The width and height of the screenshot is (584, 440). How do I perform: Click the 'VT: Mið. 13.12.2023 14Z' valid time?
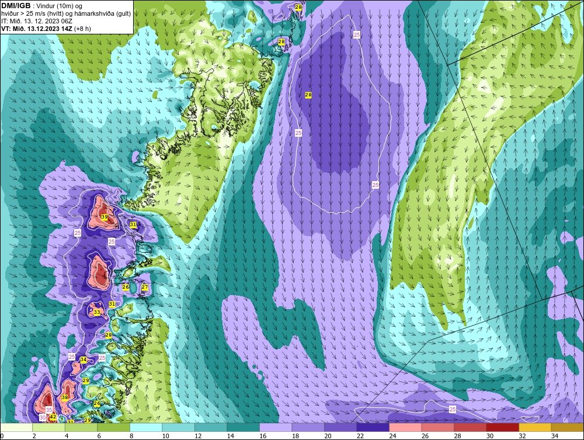(37, 28)
